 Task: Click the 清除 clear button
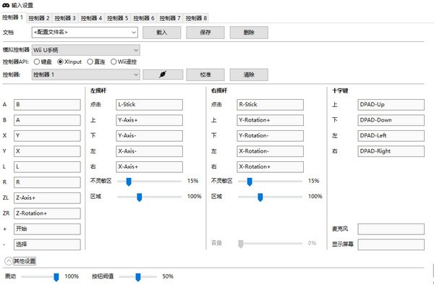coord(249,75)
